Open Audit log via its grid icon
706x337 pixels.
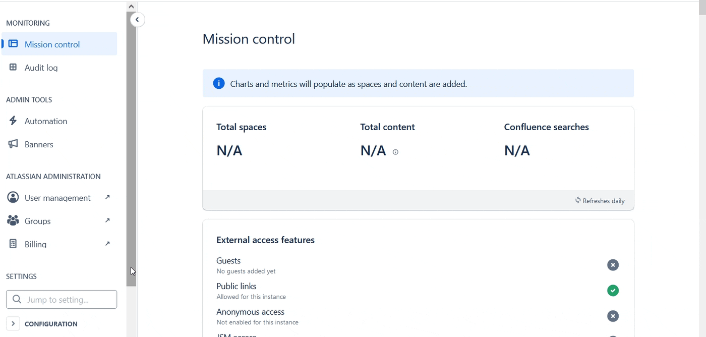click(14, 67)
